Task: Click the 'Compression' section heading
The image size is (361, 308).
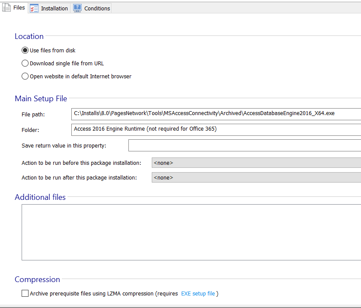Action: coord(37,279)
